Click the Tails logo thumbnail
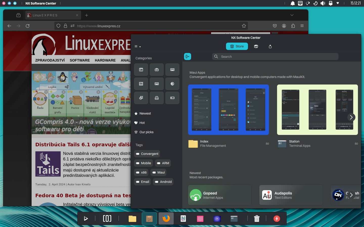364x227 pixels. click(48, 164)
